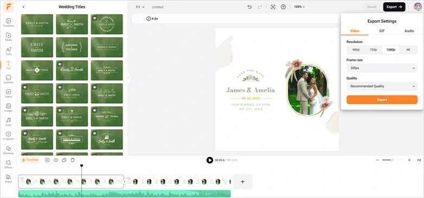Viewport: 424px width, 198px height.
Task: Switch to the Audio export tab
Action: coord(409,31)
